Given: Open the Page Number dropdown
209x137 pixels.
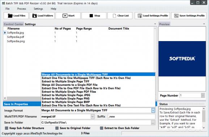Looking at the screenshot, I should [203, 96].
